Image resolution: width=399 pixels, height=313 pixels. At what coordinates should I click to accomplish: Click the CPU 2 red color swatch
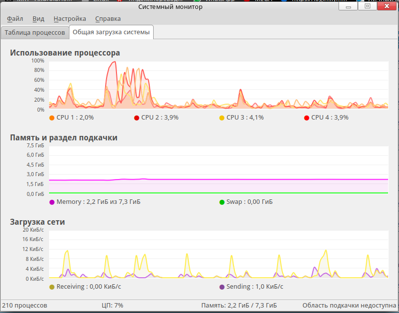coord(137,118)
